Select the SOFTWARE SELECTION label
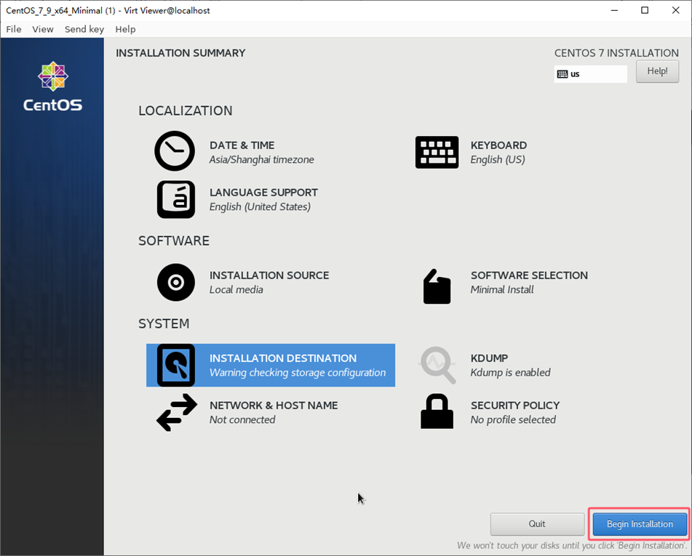This screenshot has height=556, width=692. (x=529, y=275)
